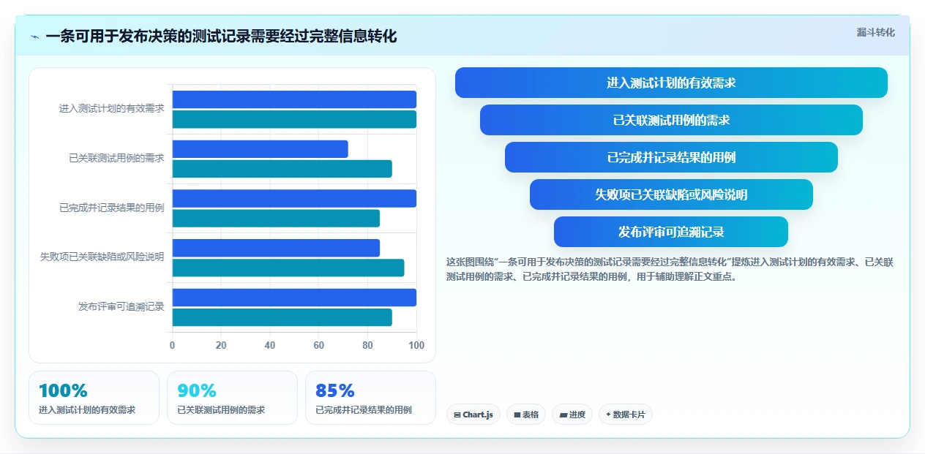The width and height of the screenshot is (925, 454).
Task: Select funnel step 已关联测试用例的需求
Action: (671, 120)
